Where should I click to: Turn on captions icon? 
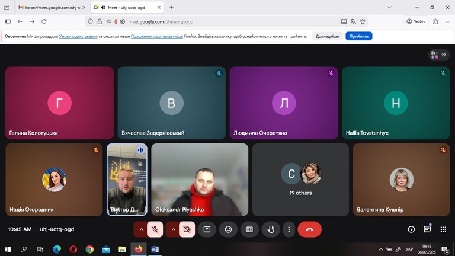point(249,229)
